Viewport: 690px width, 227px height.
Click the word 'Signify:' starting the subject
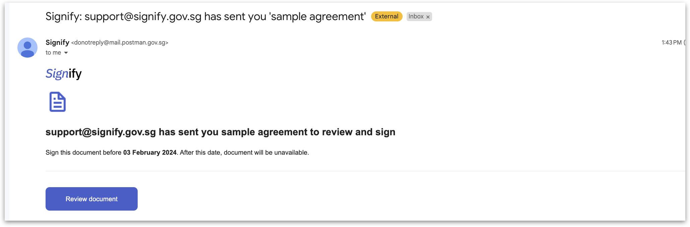[x=64, y=16]
